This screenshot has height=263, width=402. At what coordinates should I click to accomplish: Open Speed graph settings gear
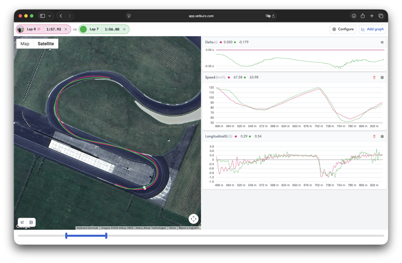(x=382, y=77)
